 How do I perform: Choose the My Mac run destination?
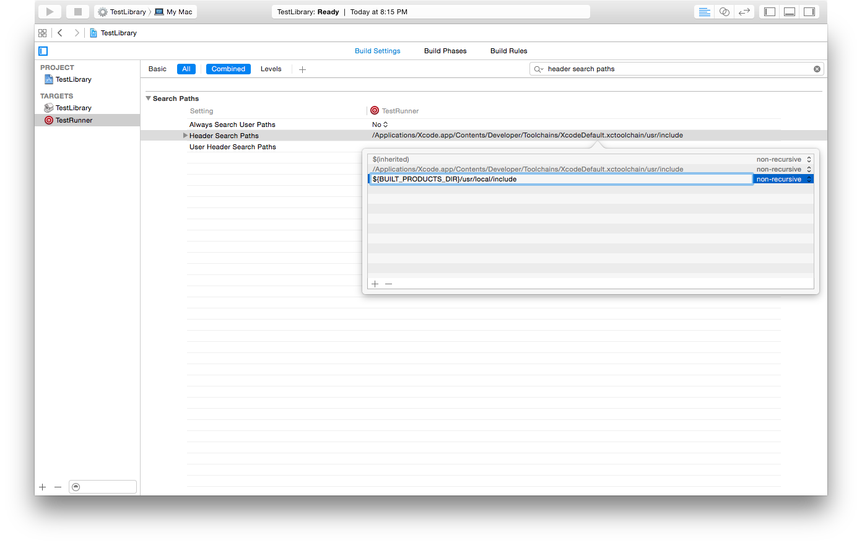pos(174,12)
